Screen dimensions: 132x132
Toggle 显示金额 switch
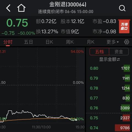coord(110,59)
